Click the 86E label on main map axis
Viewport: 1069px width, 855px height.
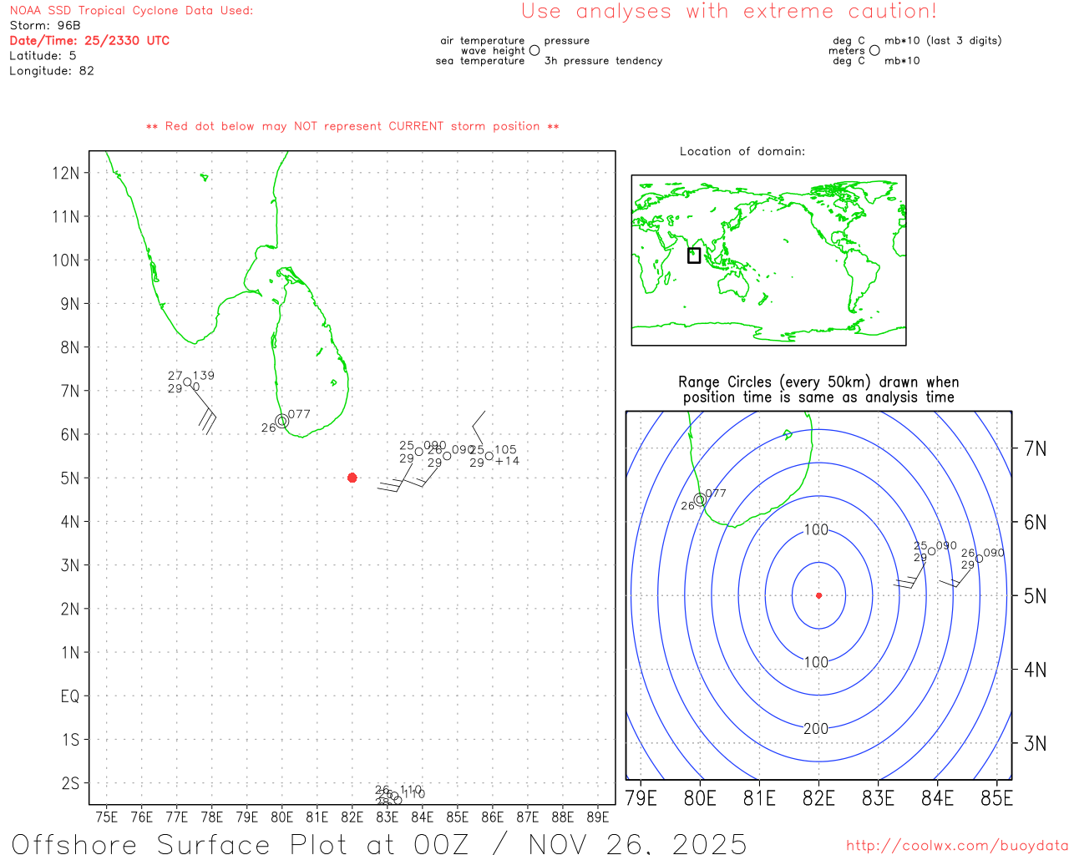pos(493,817)
